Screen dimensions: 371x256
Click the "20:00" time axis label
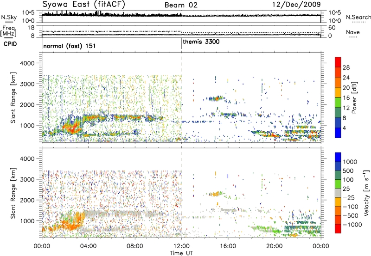pos(274,246)
